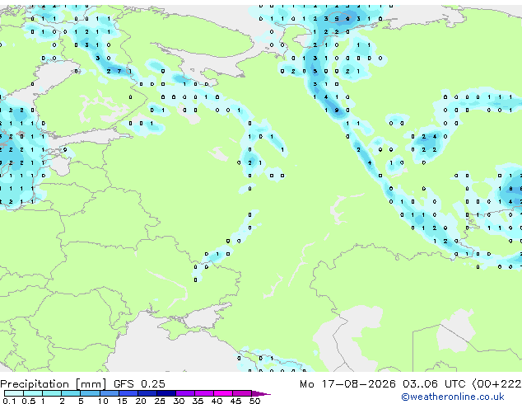Click the legend scale label '35'
Image resolution: width=522 pixels, height=404 pixels.
click(198, 401)
